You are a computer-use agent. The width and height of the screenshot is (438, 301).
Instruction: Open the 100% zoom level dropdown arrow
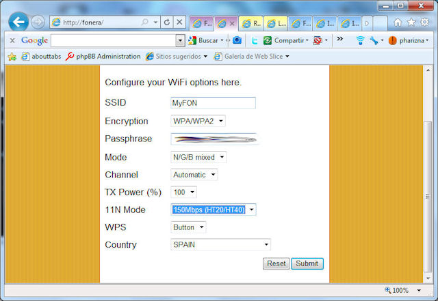[419, 290]
